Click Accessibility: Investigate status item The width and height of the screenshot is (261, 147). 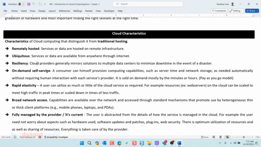56,137
